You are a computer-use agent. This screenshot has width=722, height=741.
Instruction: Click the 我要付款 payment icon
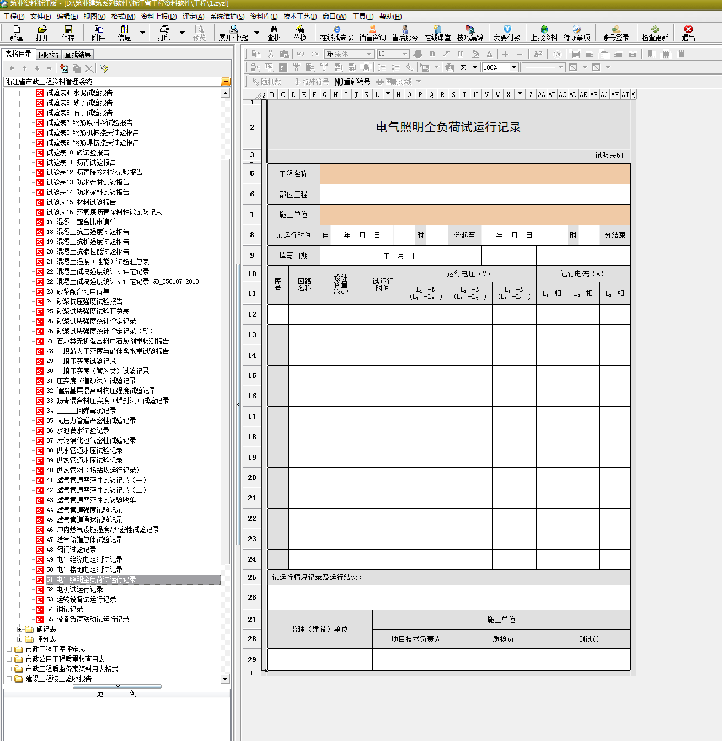[507, 33]
